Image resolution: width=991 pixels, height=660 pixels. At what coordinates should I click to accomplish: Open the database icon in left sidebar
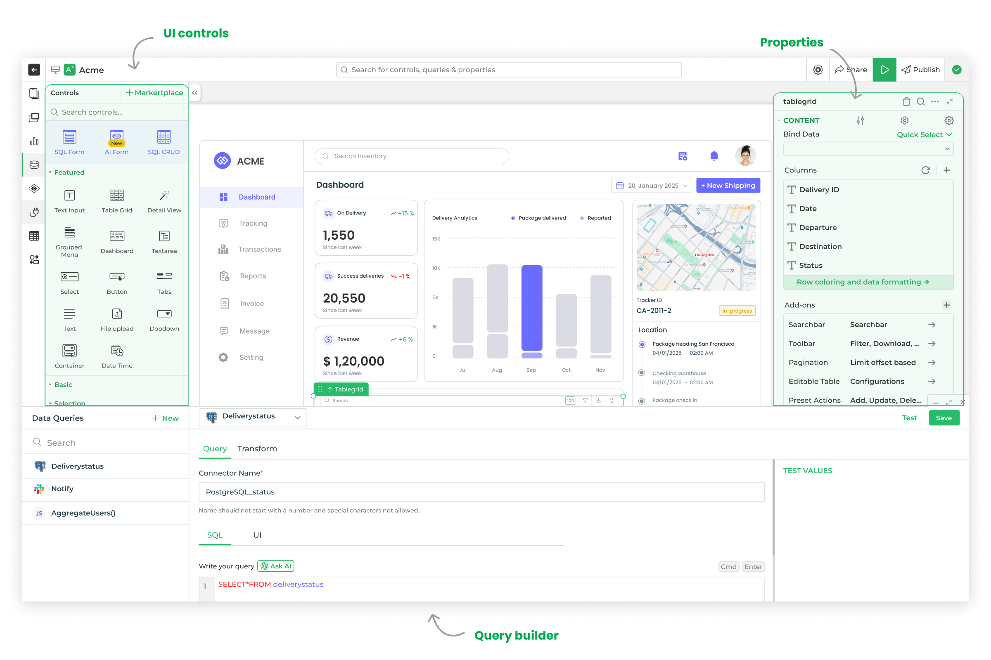click(34, 165)
